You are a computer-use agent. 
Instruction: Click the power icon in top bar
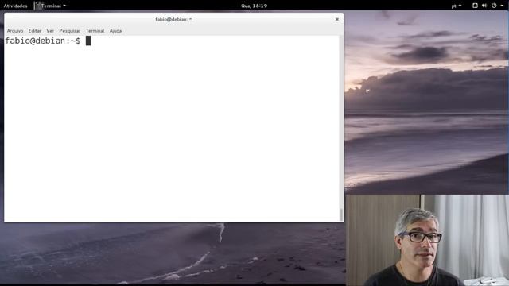tap(494, 6)
